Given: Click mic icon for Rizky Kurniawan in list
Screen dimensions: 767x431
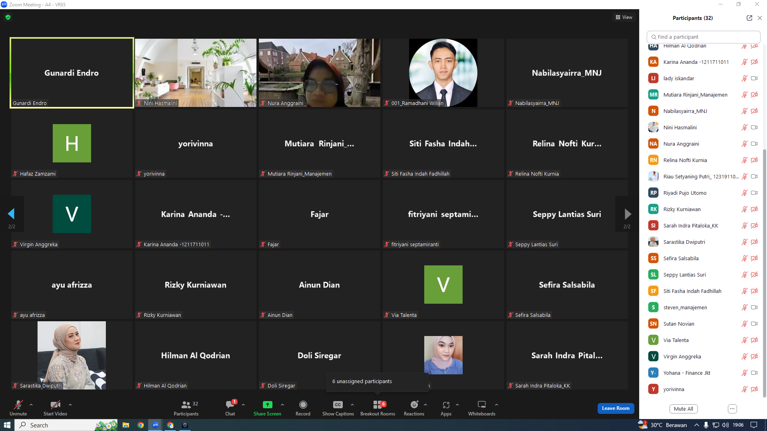Looking at the screenshot, I should [x=744, y=209].
